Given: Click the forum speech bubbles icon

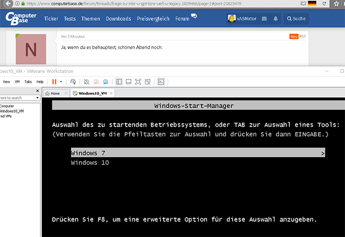Looking at the screenshot, I should 194,16.
